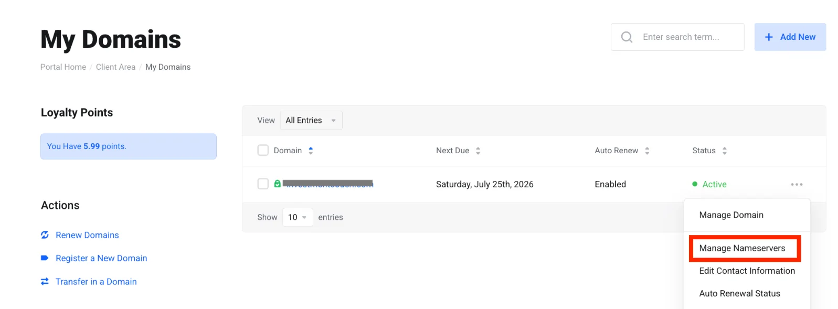Open the Show 10 entries dropdown

298,217
